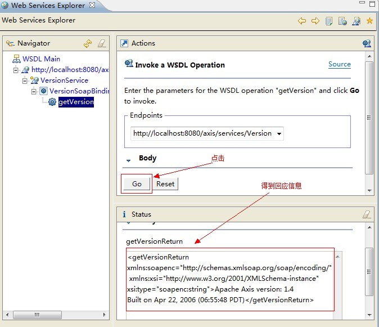This screenshot has height=327, width=379.
Task: Open the WSDL Page icon
Action: tap(356, 21)
